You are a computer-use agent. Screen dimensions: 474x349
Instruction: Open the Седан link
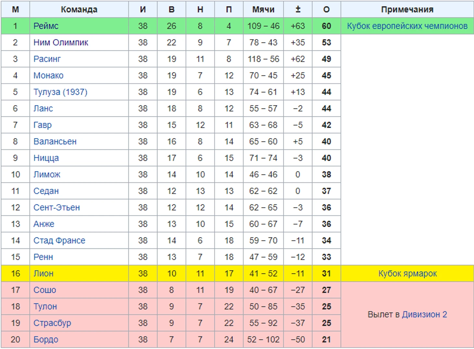(46, 191)
